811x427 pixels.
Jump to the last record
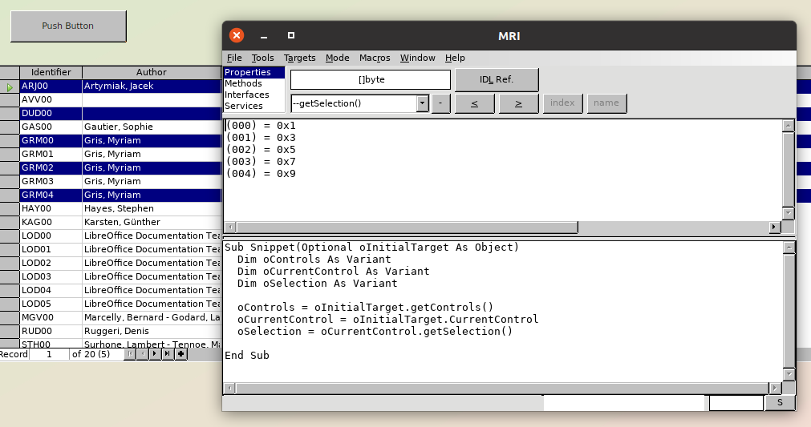168,354
